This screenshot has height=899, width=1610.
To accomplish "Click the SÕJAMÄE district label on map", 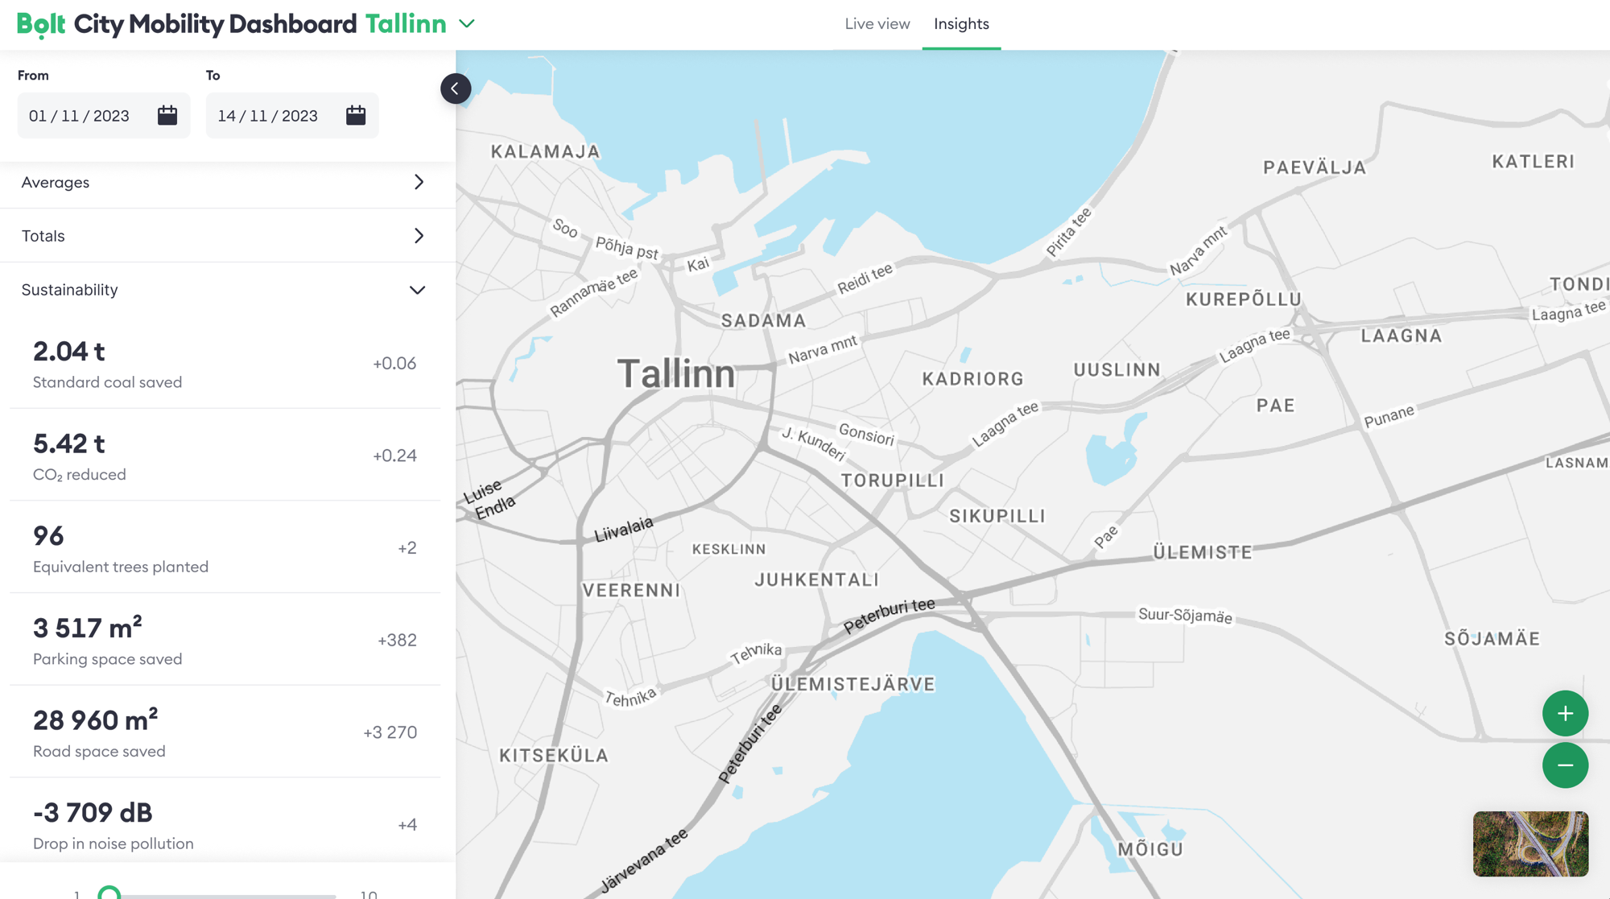I will coord(1492,638).
